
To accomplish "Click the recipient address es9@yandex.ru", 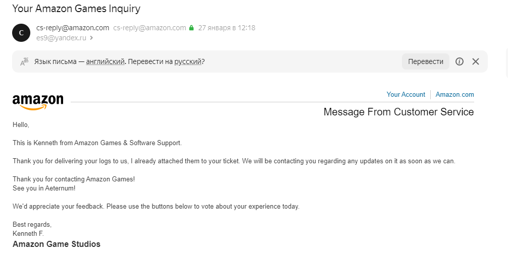I will (x=61, y=38).
